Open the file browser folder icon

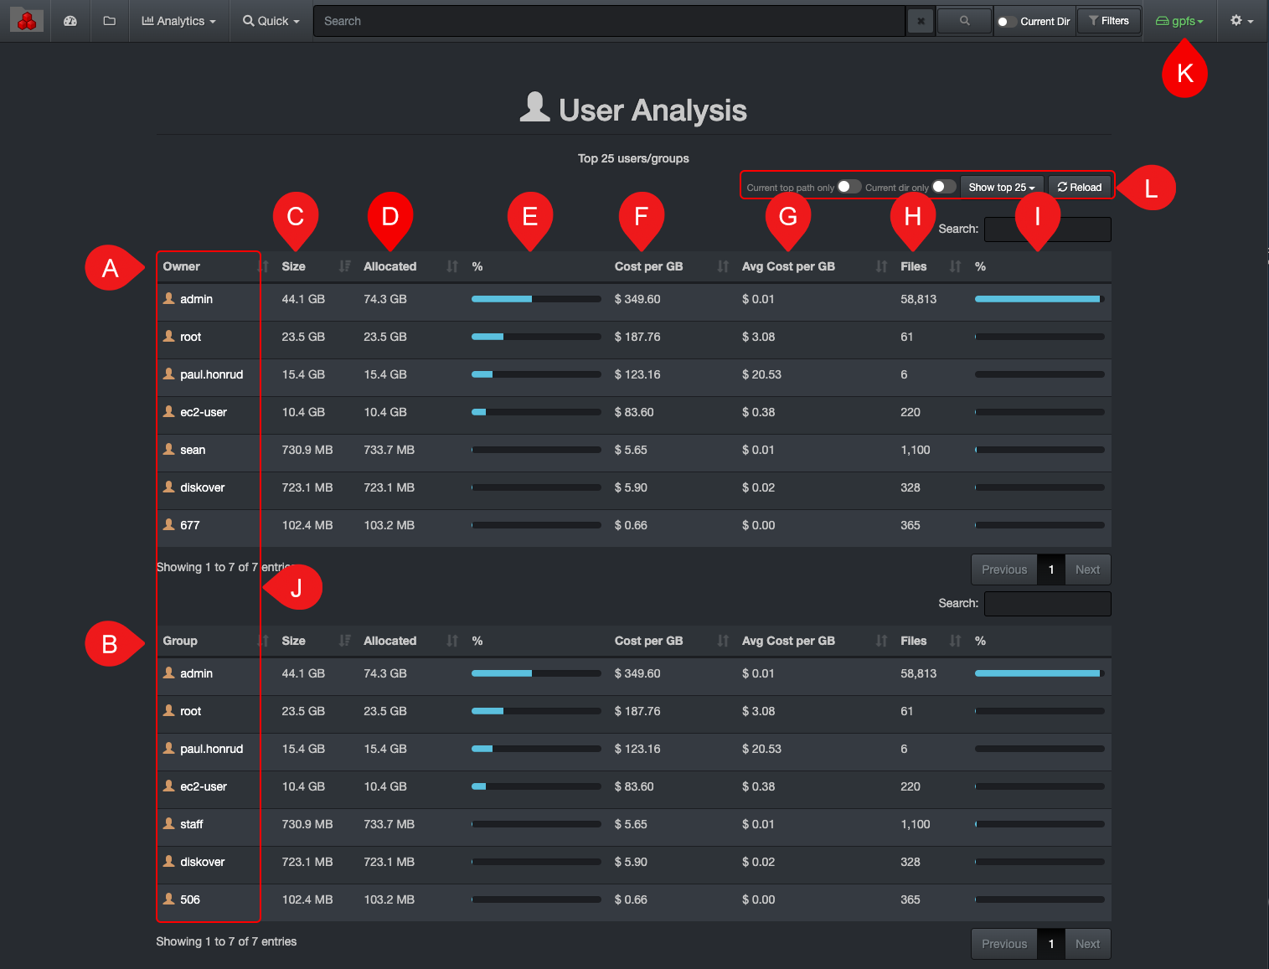109,20
